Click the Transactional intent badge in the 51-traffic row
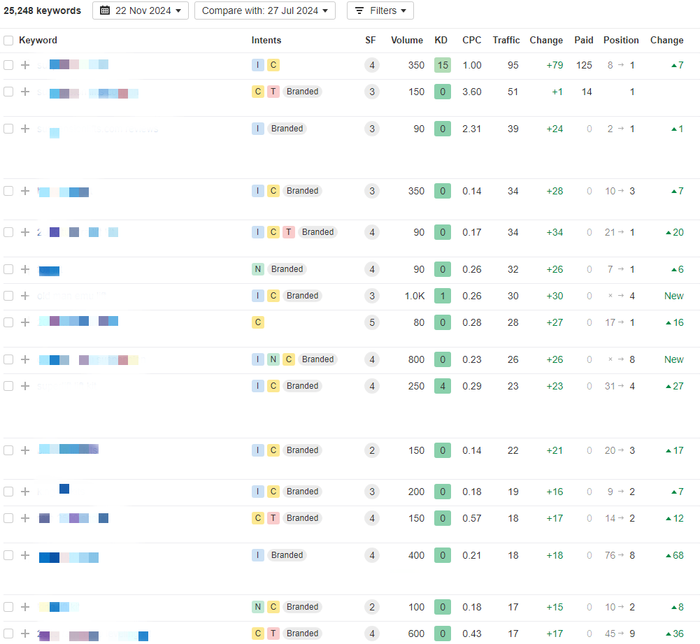This screenshot has width=700, height=644. click(273, 92)
